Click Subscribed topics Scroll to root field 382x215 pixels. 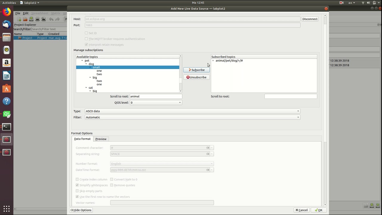coord(291,96)
